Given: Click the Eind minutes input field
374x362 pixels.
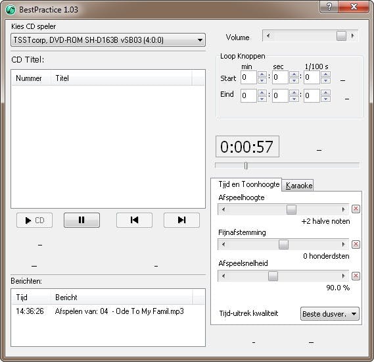Looking at the screenshot, I should tap(248, 95).
